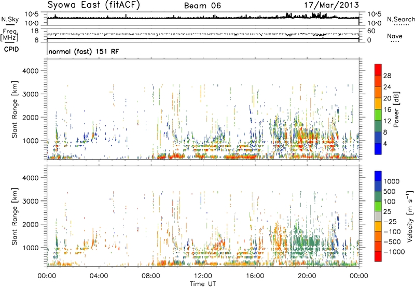Click the "16" label on the power scale
Viewport: 415px width, 287px height.
coord(387,110)
